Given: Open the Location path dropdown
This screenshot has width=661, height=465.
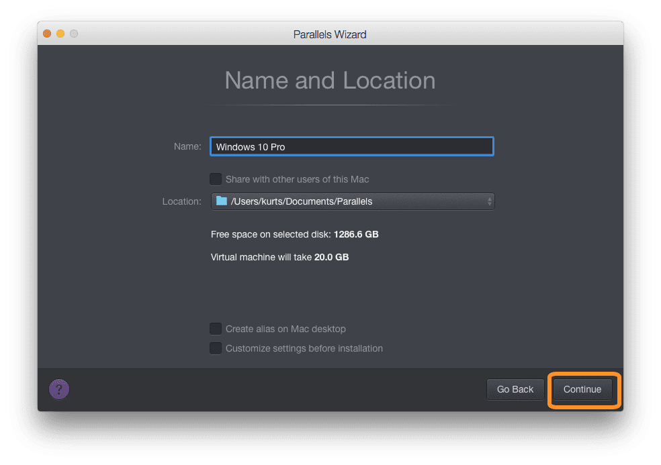Looking at the screenshot, I should tap(353, 201).
